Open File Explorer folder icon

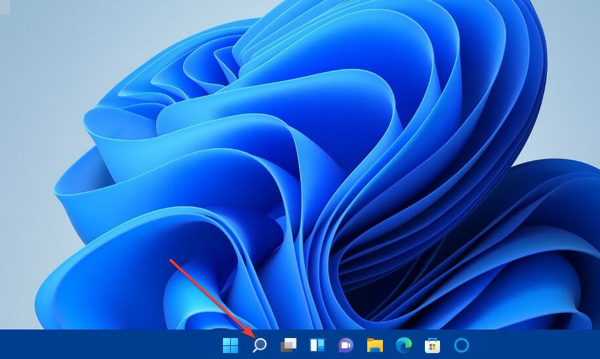[x=374, y=345]
